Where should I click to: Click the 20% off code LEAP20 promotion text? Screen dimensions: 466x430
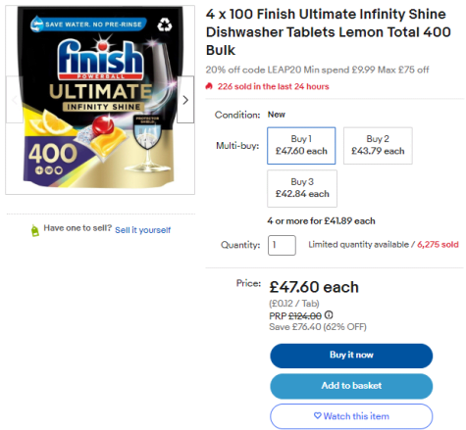coord(317,70)
